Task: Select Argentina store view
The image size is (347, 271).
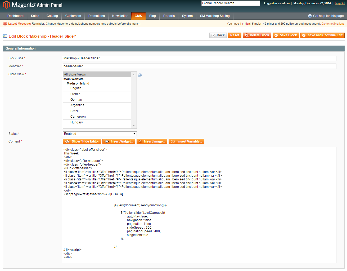Action: 97,105
